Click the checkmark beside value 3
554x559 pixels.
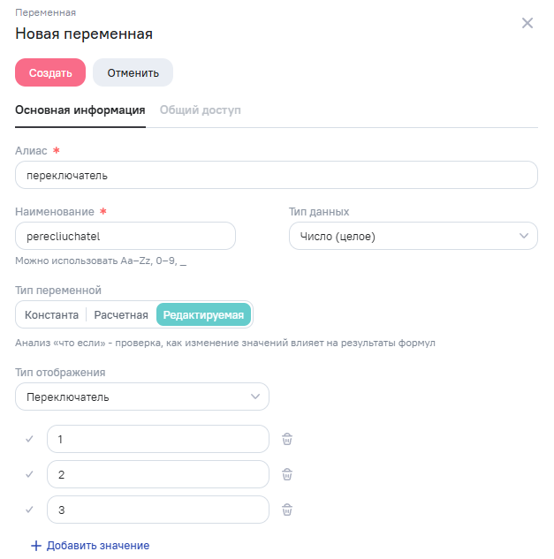pyautogui.click(x=29, y=510)
